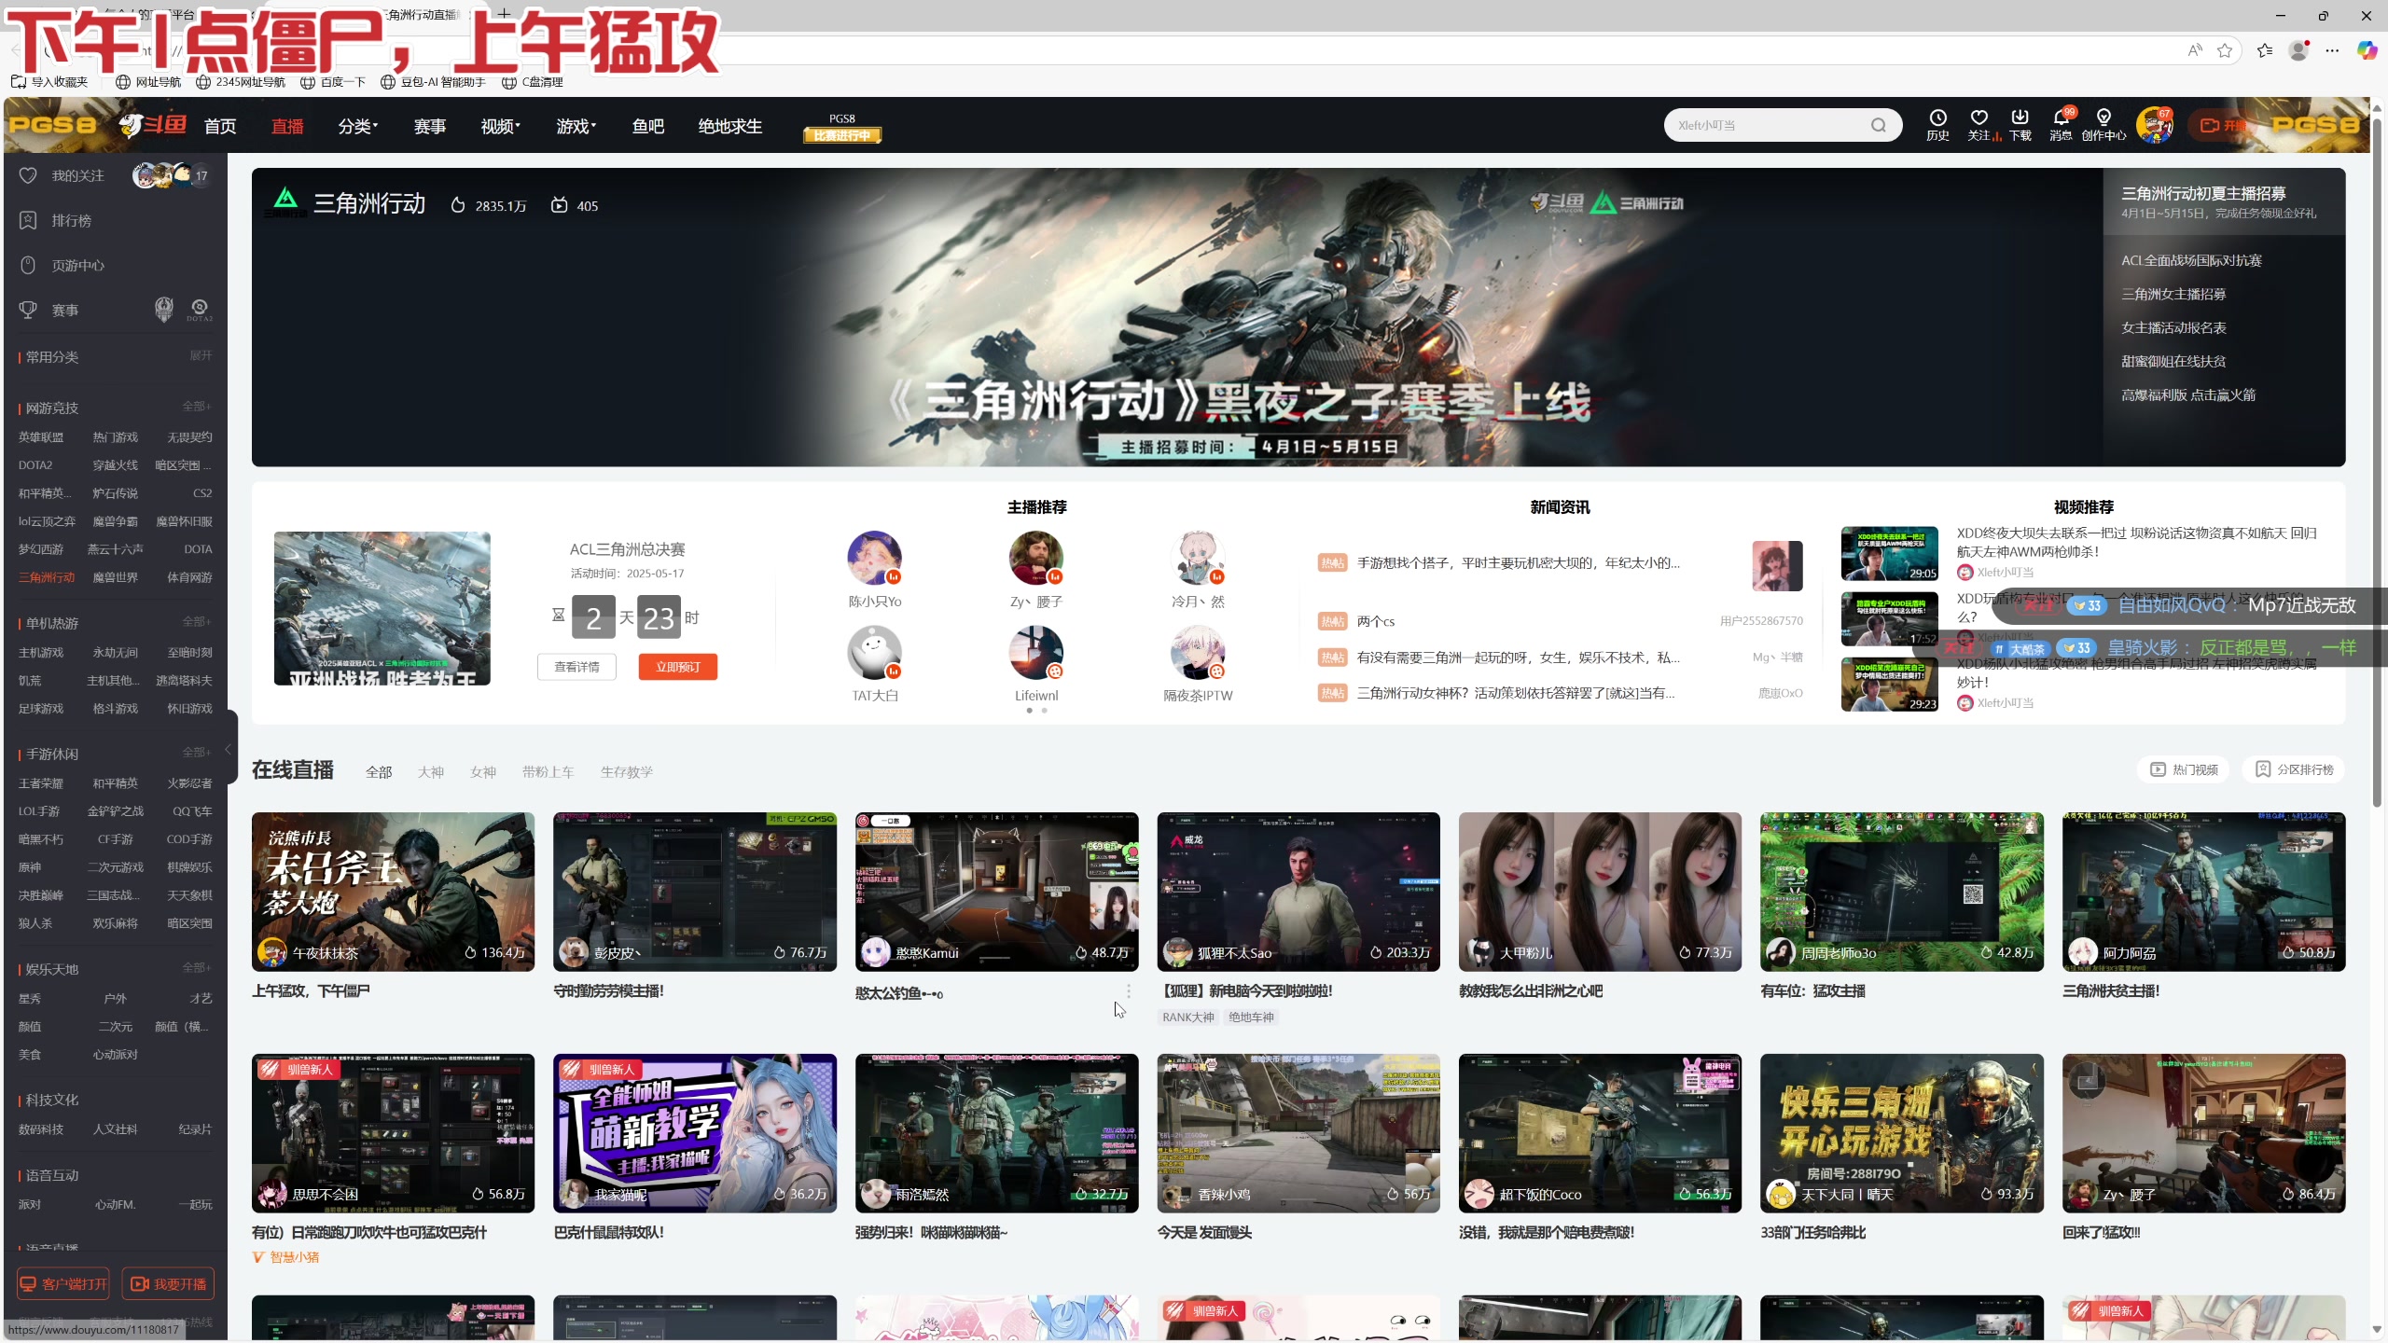Click the 查看详情 button

576,667
